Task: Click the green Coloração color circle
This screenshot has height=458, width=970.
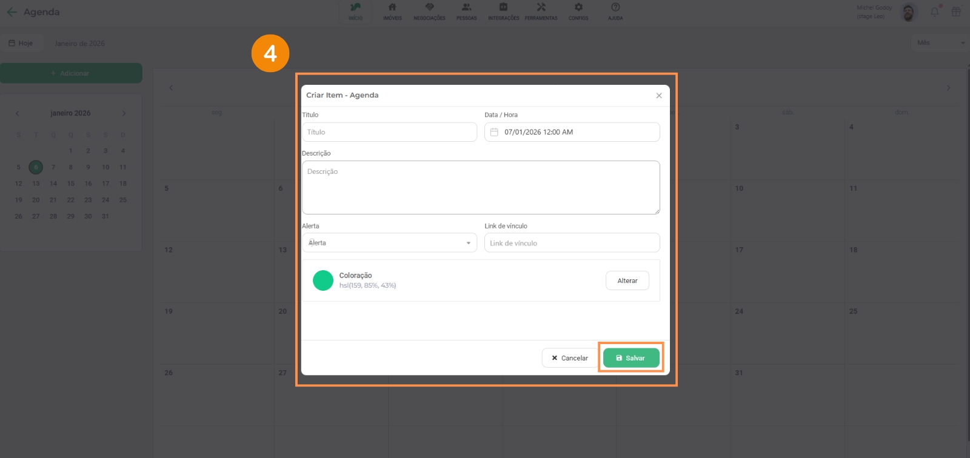Action: click(323, 280)
